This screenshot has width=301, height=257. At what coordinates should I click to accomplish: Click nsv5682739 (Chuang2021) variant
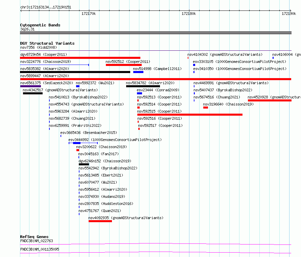[x=72, y=118]
